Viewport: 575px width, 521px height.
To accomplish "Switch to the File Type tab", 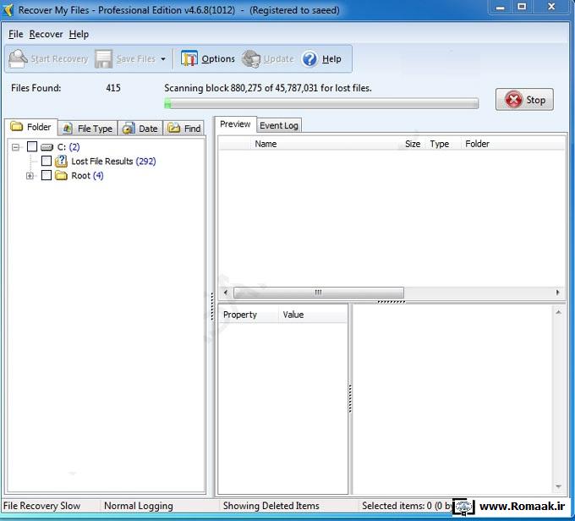I will click(x=88, y=129).
